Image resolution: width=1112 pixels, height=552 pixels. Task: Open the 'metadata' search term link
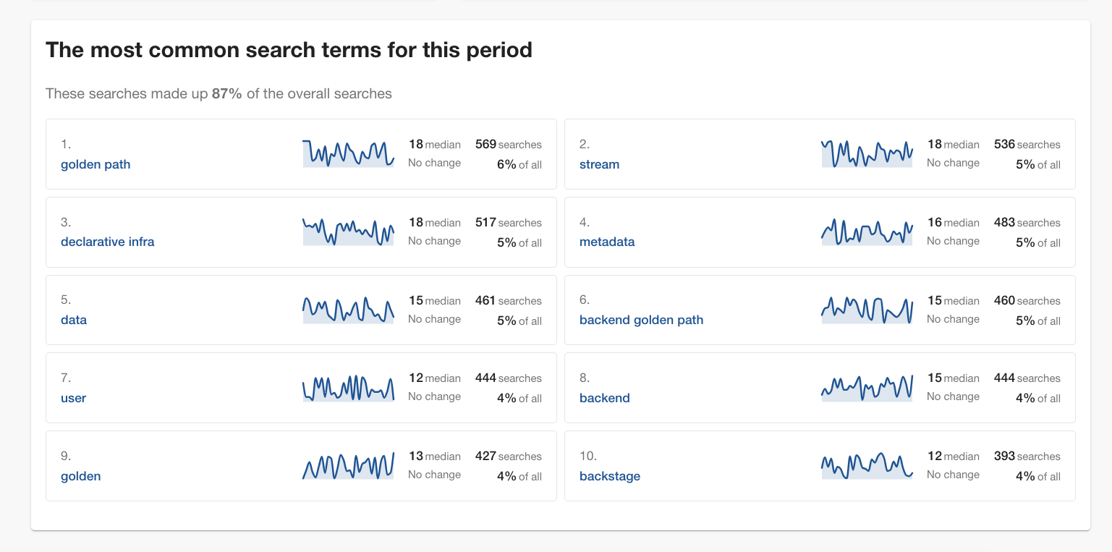(x=607, y=242)
